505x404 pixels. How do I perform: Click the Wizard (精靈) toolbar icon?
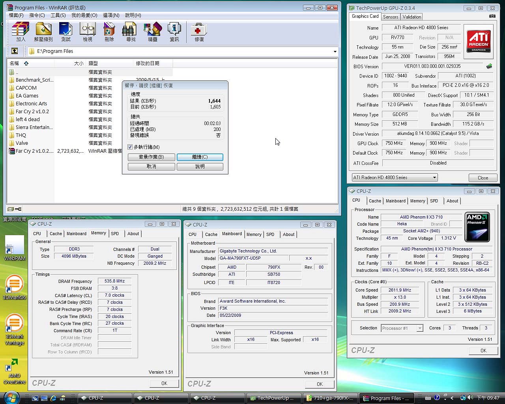pos(153,32)
